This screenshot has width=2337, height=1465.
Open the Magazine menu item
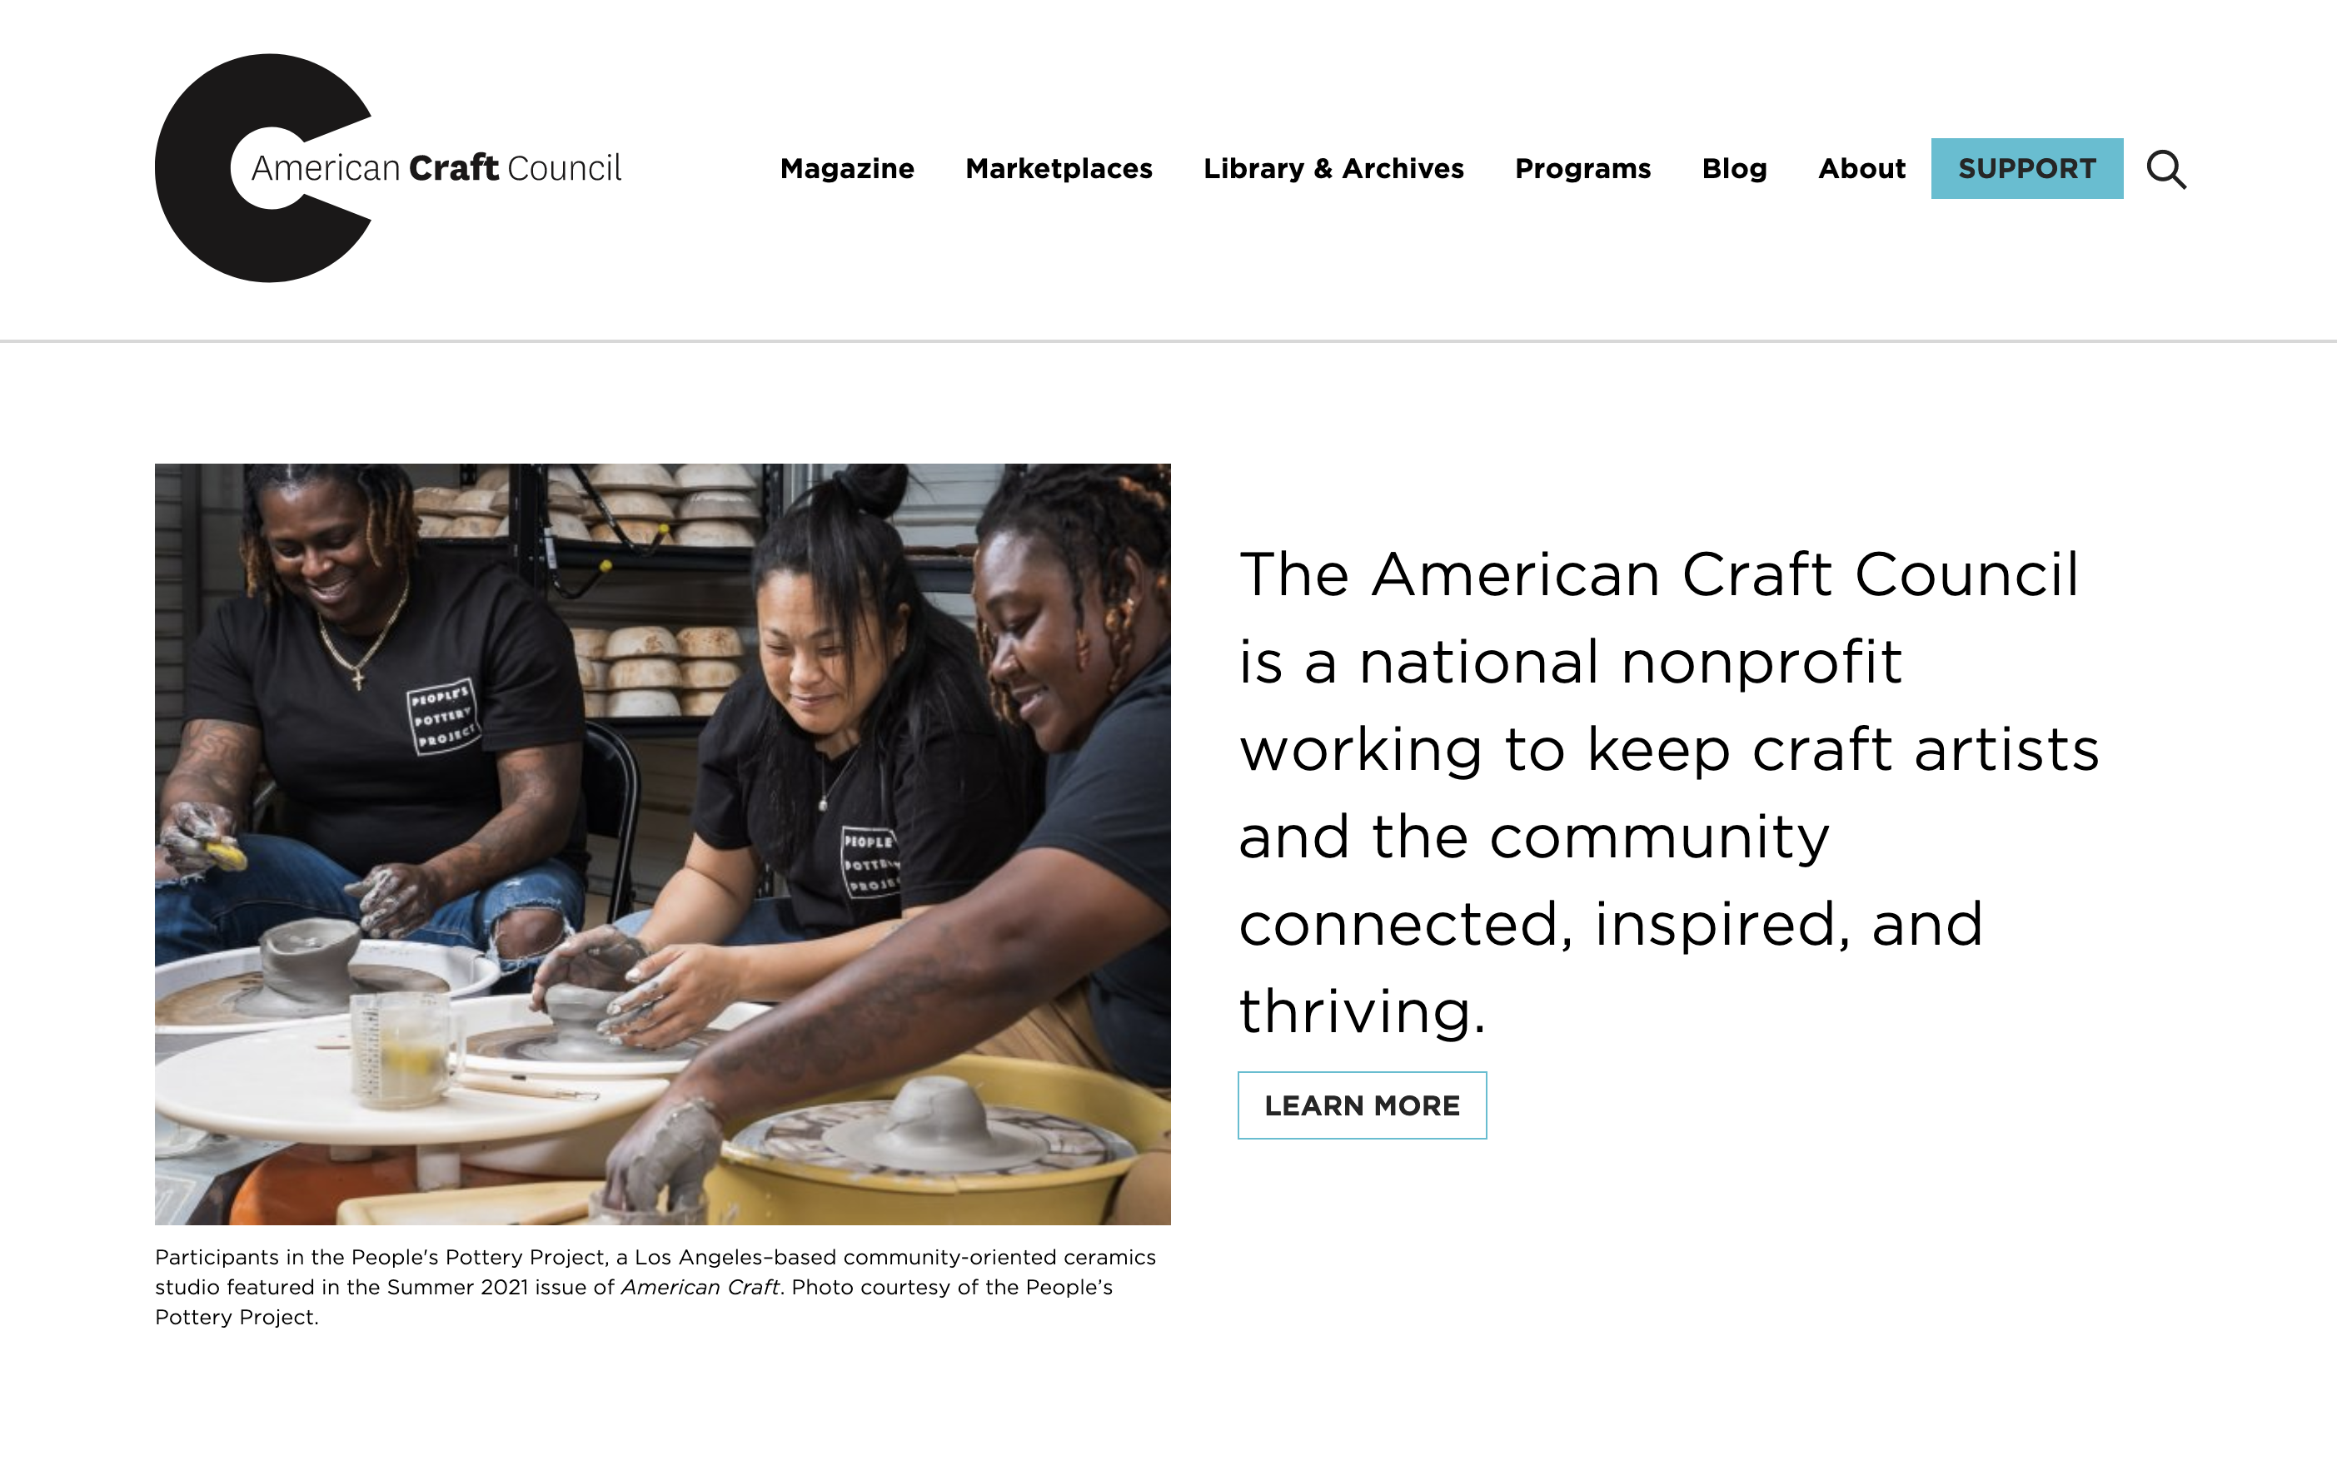tap(847, 169)
